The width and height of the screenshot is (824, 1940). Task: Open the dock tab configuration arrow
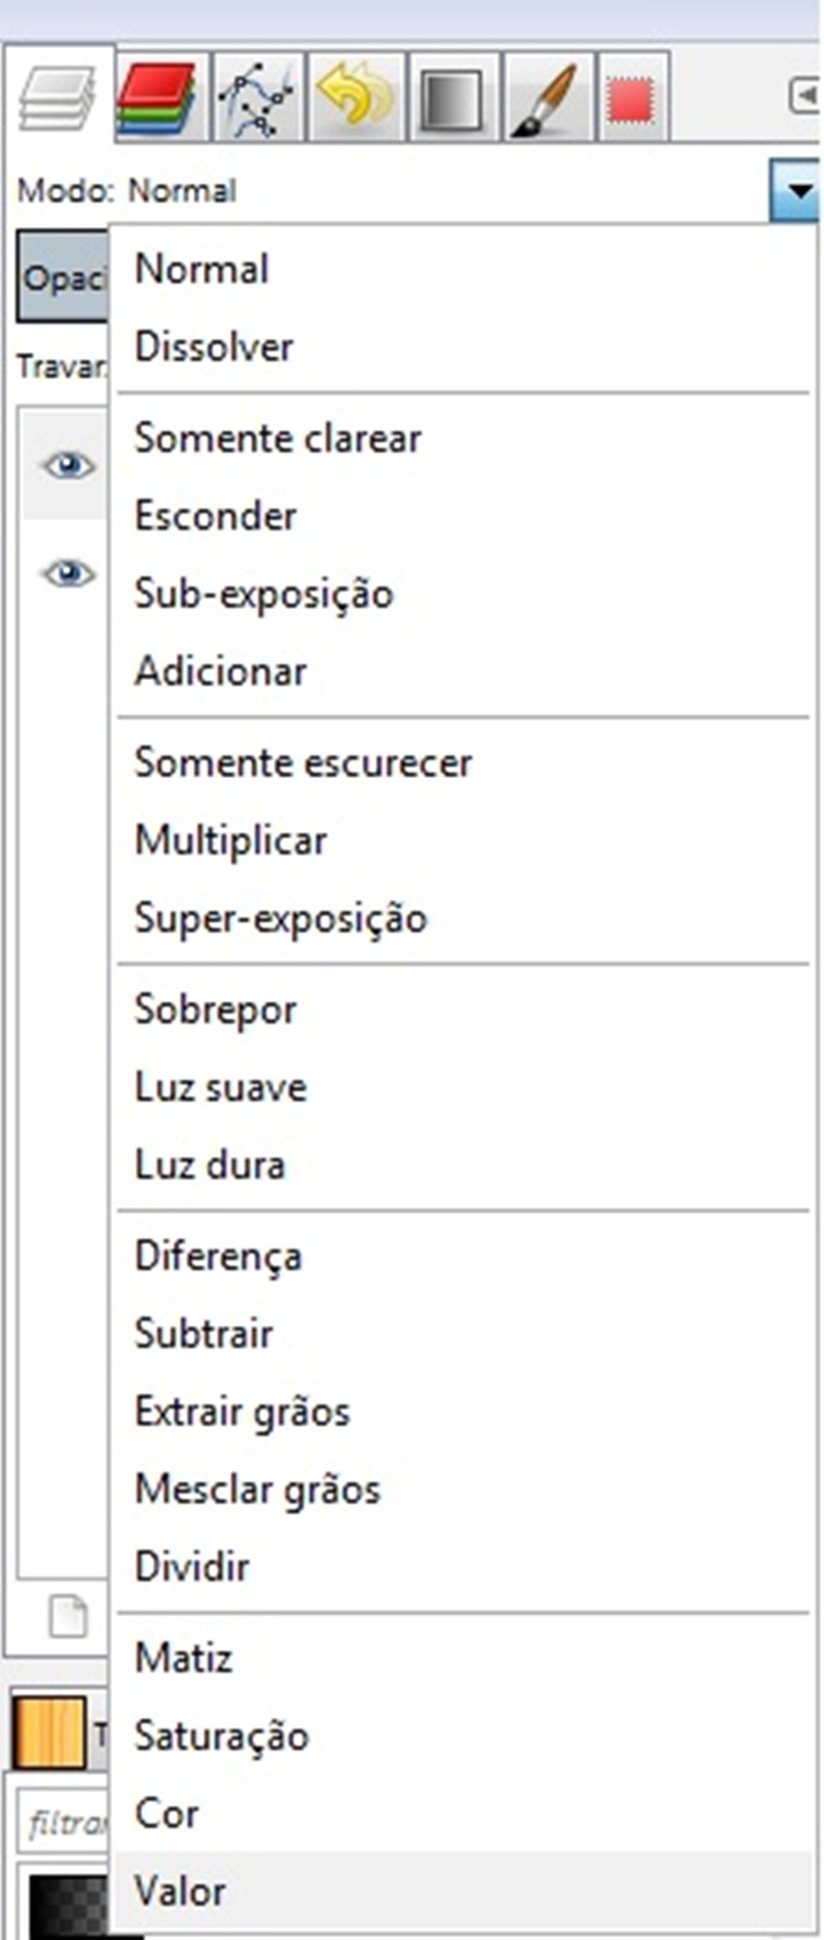tap(806, 95)
